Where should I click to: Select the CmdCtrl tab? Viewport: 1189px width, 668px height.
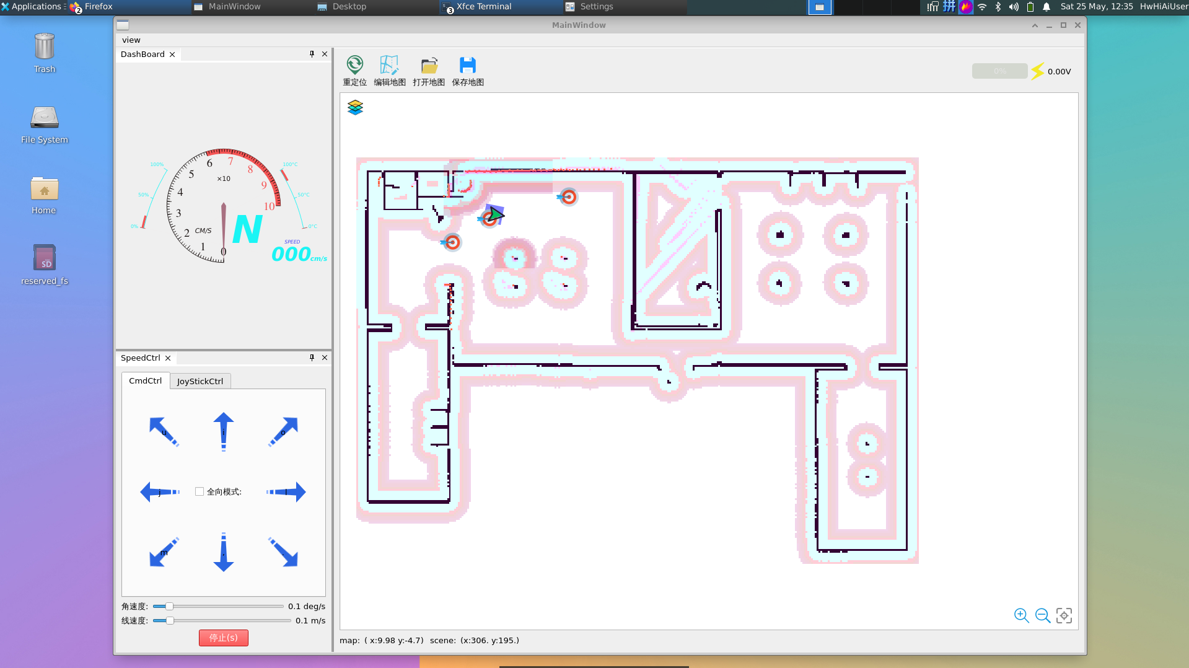pos(145,380)
